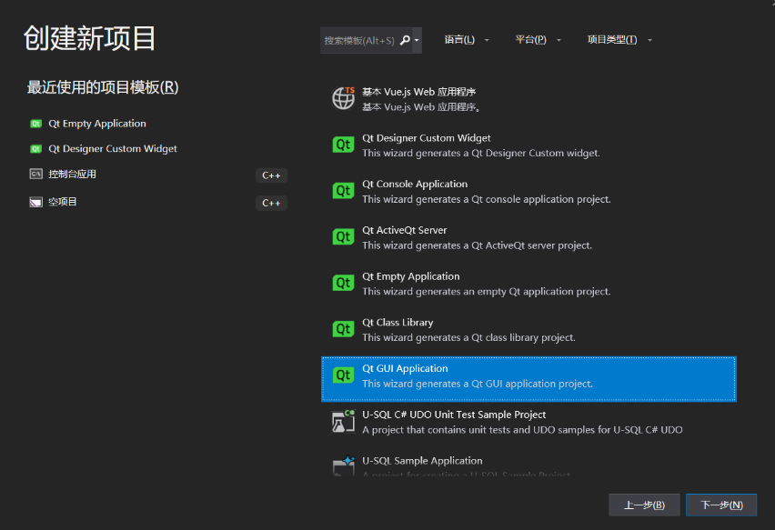Image resolution: width=775 pixels, height=530 pixels.
Task: Click the Qt Console Application template icon
Action: [x=343, y=191]
